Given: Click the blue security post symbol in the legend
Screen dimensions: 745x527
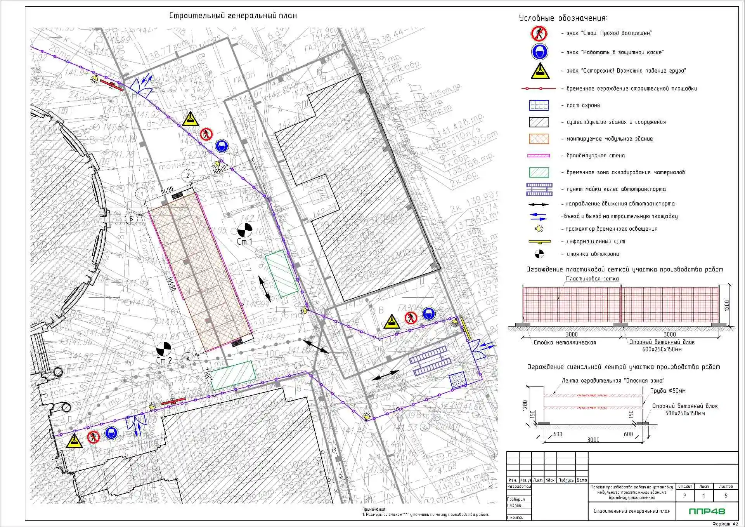Looking at the screenshot, I should click(x=539, y=105).
